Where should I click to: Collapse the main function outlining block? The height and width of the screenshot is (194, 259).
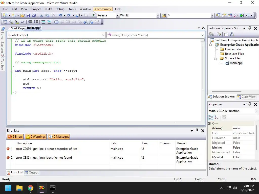[x=13, y=71]
